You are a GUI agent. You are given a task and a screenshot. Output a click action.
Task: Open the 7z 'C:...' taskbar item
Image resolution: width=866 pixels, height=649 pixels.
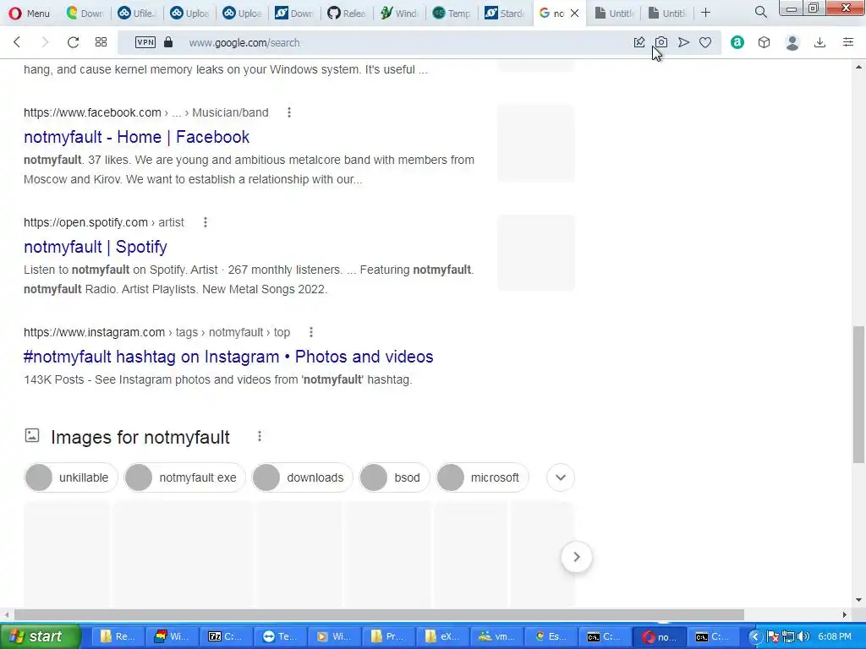pos(225,636)
